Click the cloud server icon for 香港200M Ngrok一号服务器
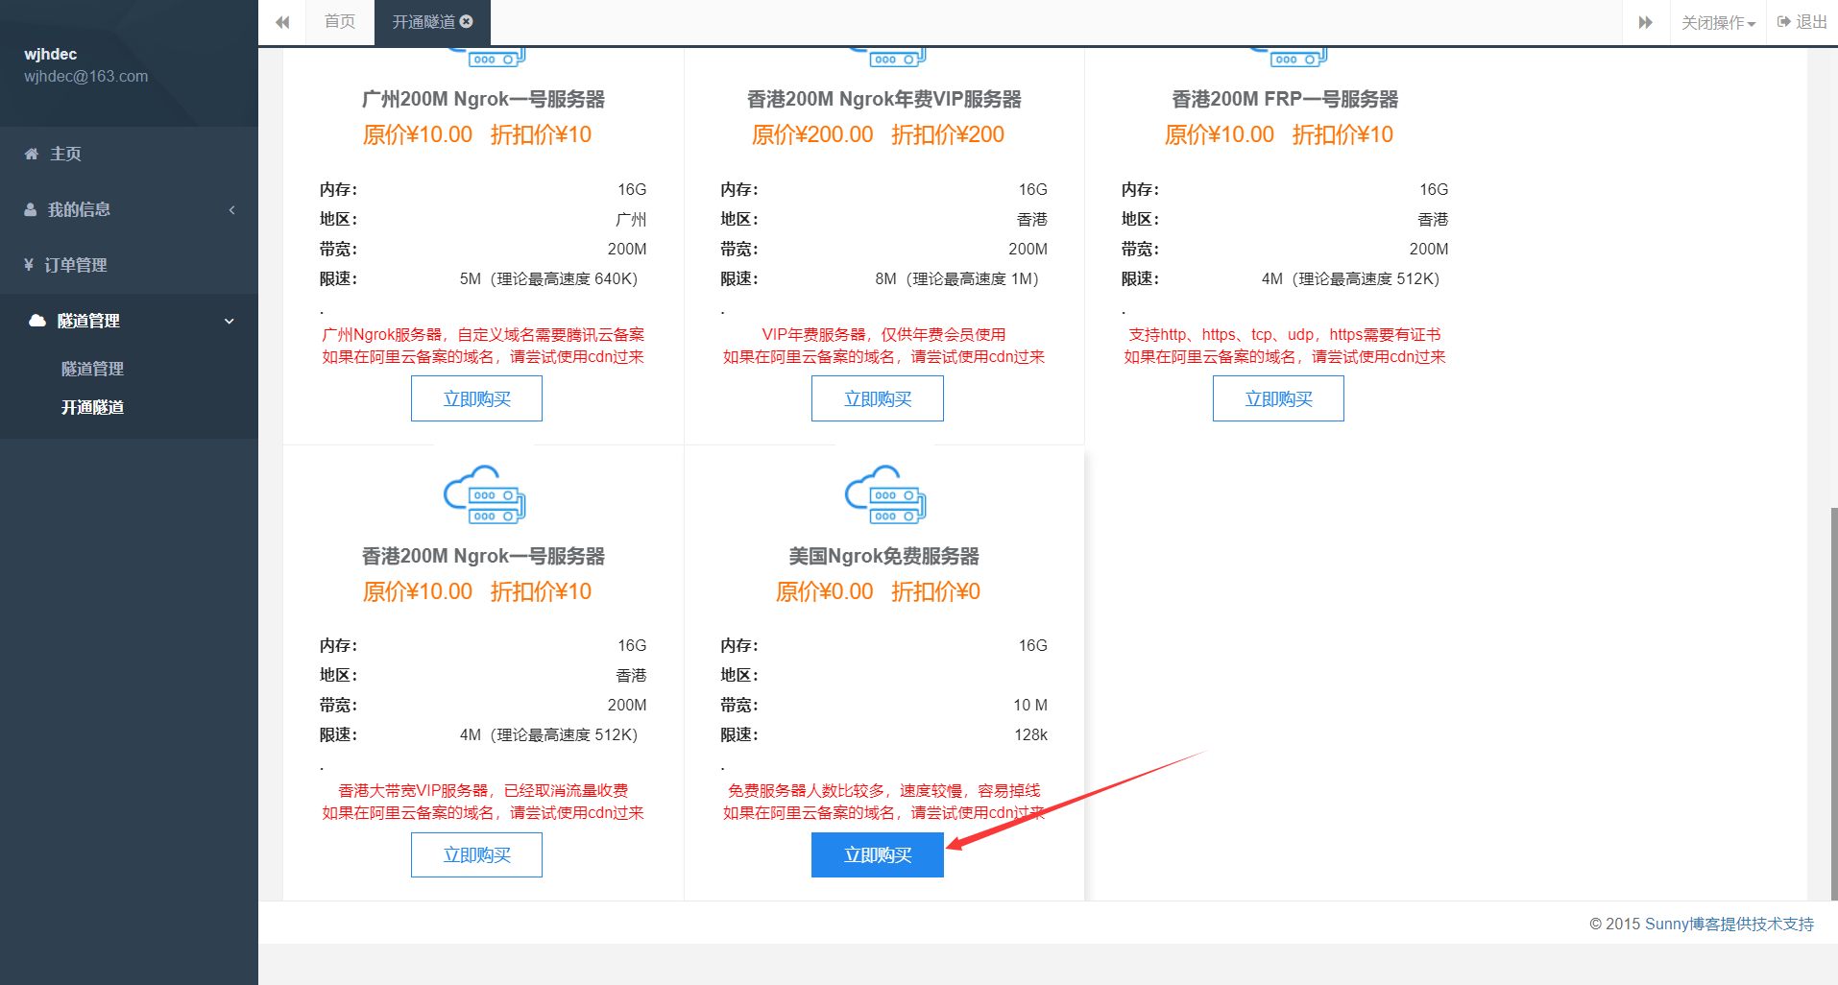Image resolution: width=1838 pixels, height=985 pixels. click(484, 494)
